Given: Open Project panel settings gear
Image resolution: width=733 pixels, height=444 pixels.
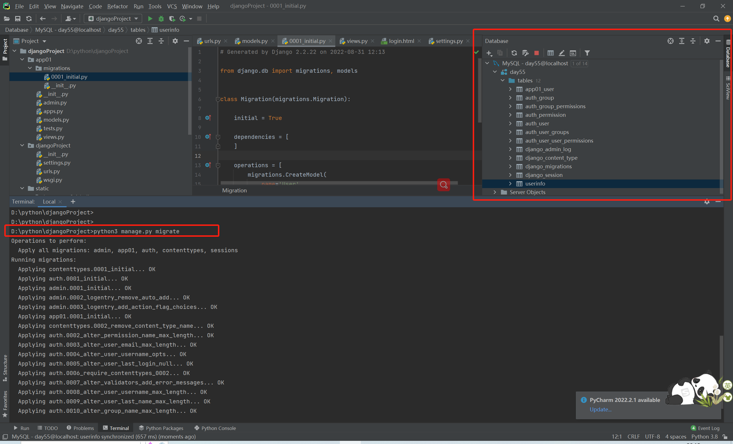Looking at the screenshot, I should click(x=175, y=41).
